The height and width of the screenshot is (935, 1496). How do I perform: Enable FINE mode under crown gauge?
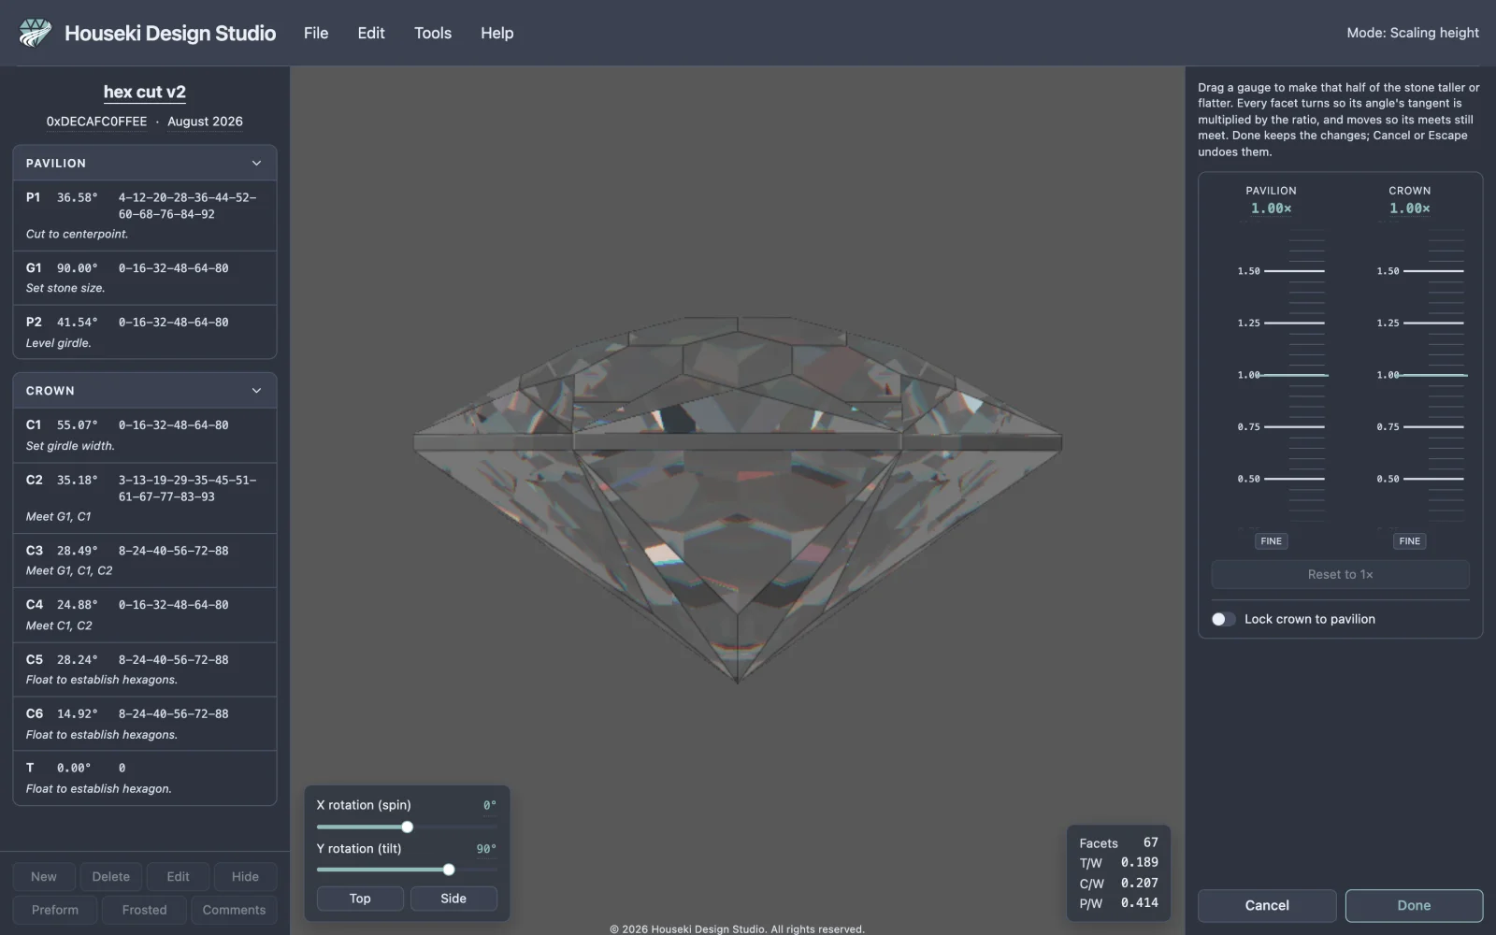click(x=1409, y=541)
